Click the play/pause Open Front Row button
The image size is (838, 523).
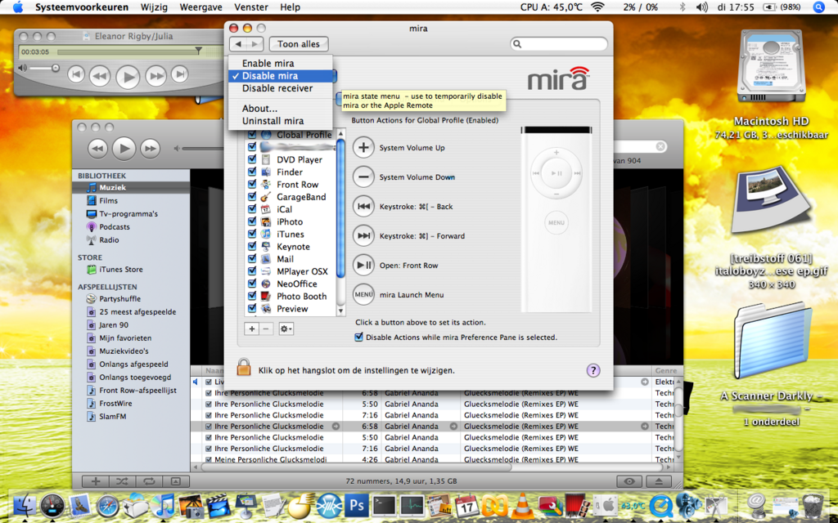coord(363,266)
